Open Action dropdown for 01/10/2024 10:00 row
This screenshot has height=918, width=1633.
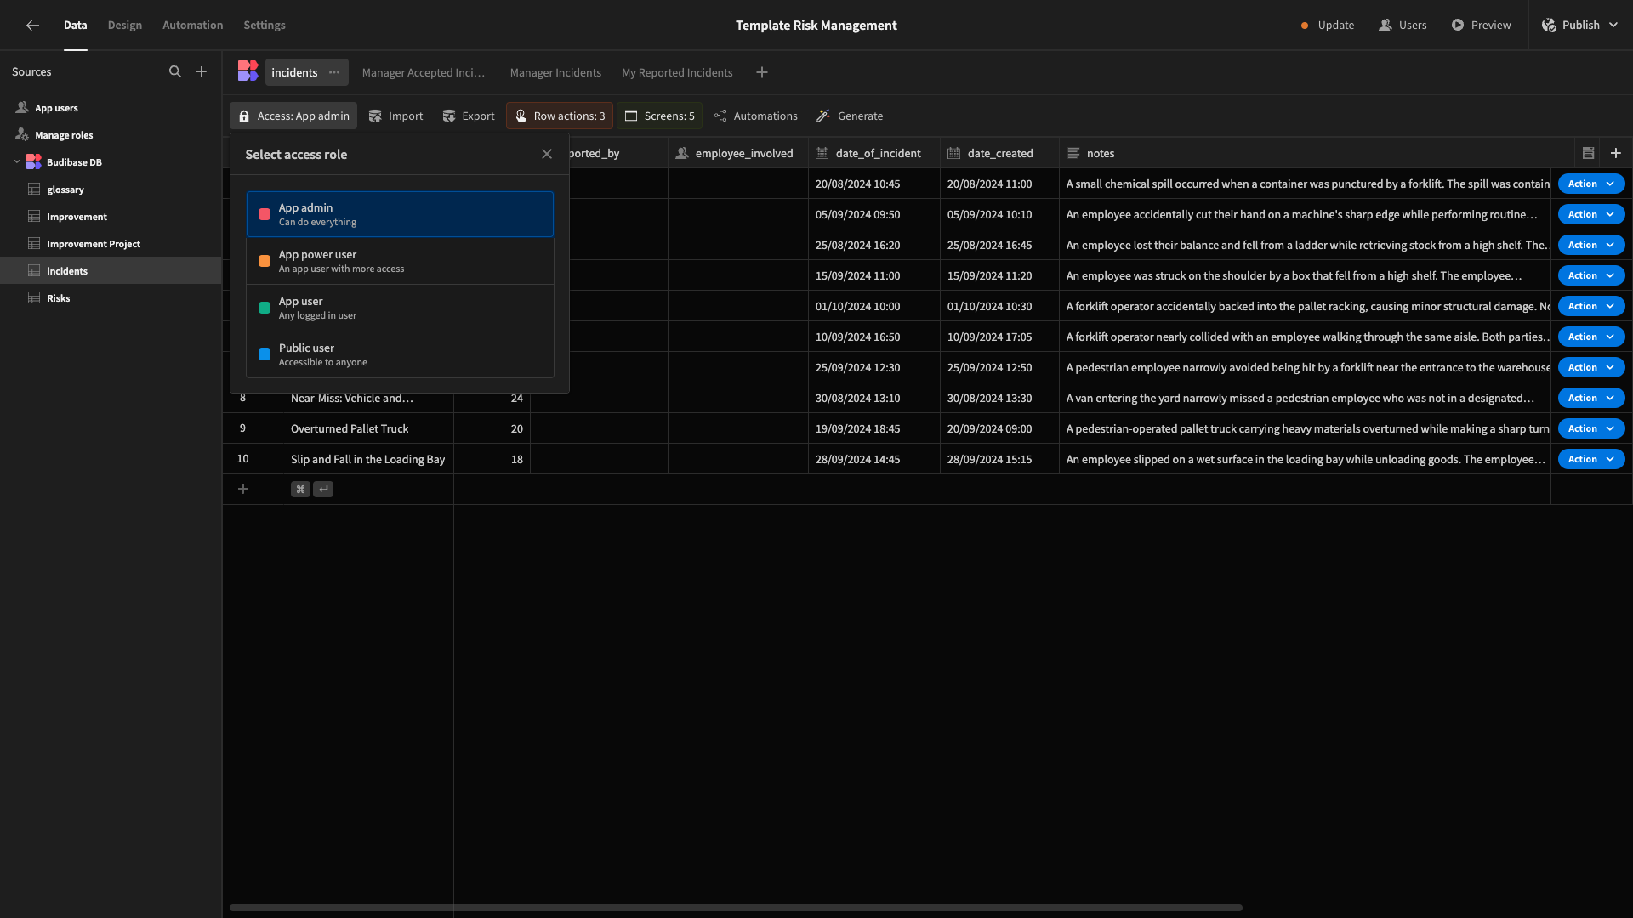[1591, 307]
